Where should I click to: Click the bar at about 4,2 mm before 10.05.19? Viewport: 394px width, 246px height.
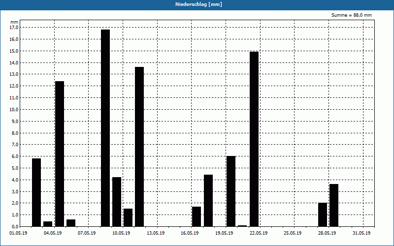tap(117, 202)
